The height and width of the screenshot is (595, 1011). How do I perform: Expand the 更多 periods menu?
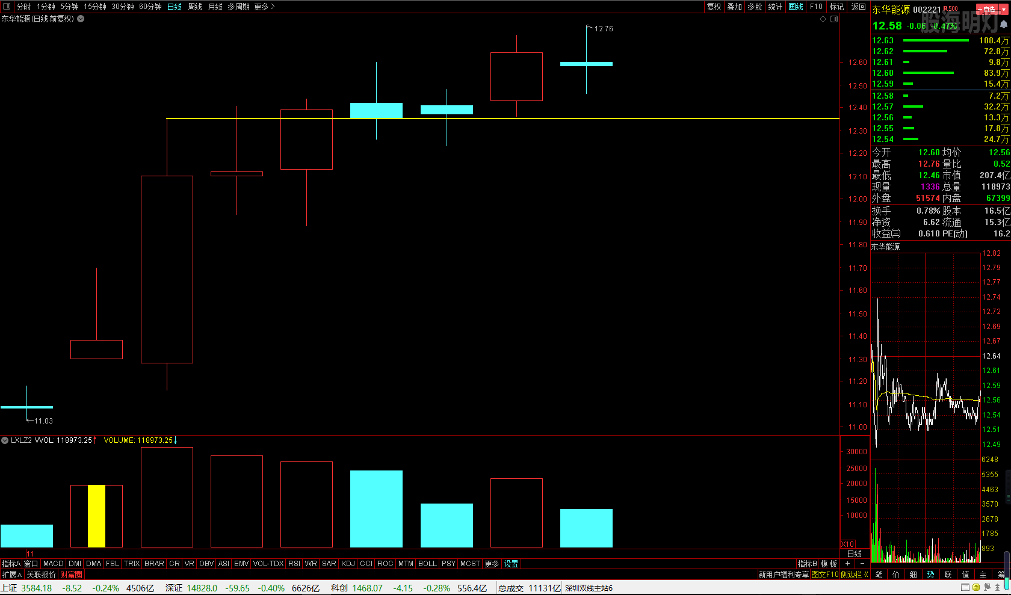[264, 7]
